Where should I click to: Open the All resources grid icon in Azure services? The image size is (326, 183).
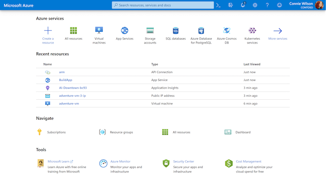pyautogui.click(x=73, y=30)
